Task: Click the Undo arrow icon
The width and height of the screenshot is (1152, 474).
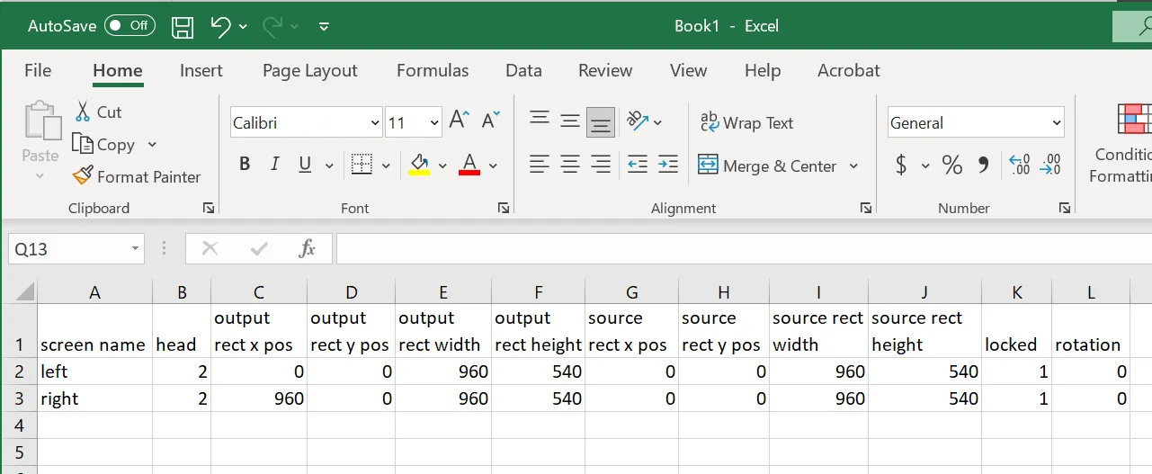Action: [x=221, y=26]
